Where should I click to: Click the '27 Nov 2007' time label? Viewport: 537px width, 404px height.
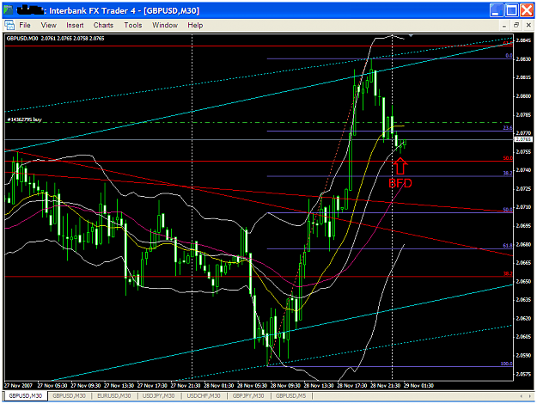19,385
